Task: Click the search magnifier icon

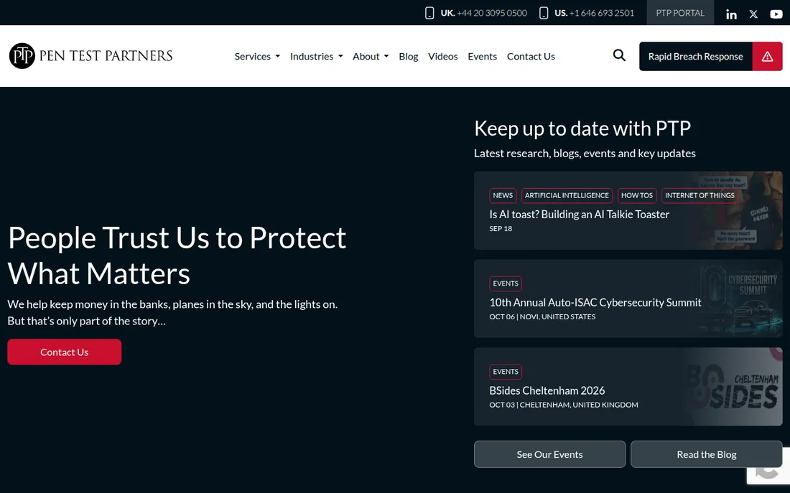Action: (619, 55)
